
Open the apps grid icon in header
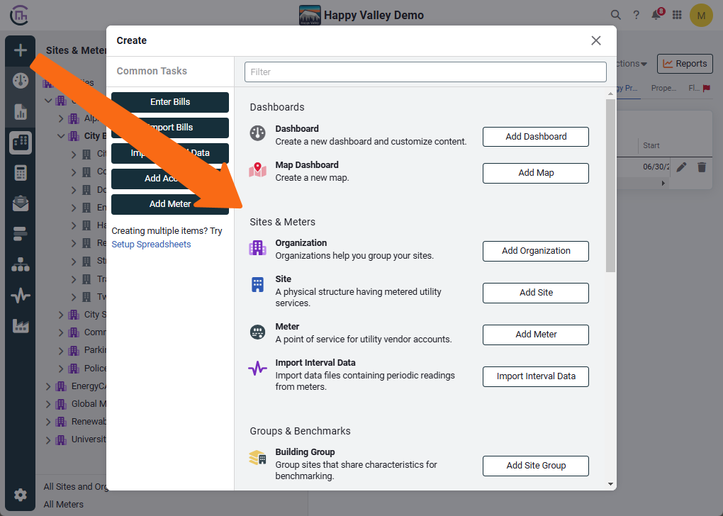coord(677,15)
